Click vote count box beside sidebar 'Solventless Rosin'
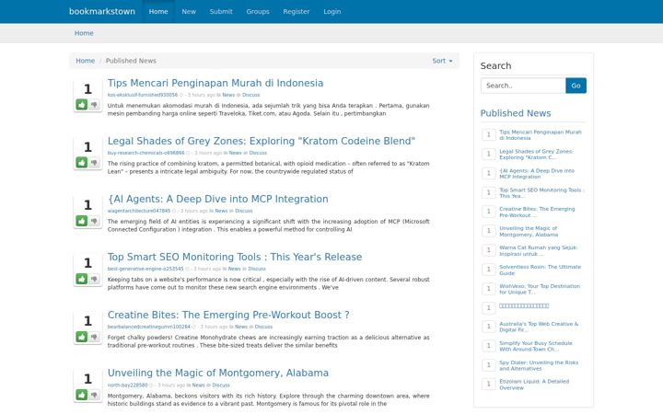Screen dimensions: 663x414 pos(489,270)
